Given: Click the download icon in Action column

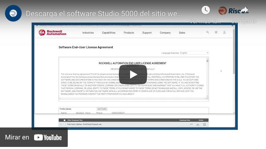Looking at the screenshot, I should click(198, 125).
